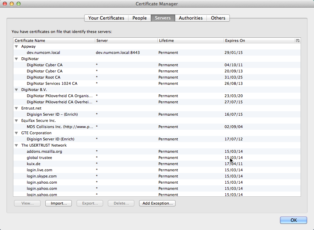Select the DigiNotar Root CA certificate
Screen dimensions: 314x230
pyautogui.click(x=43, y=77)
